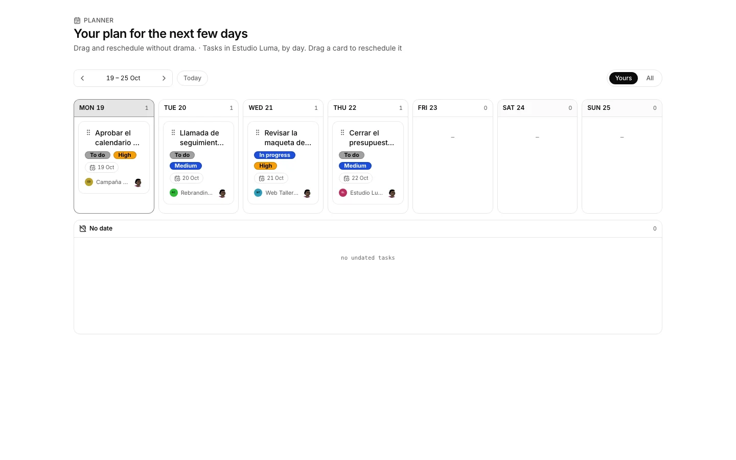Click assignee avatar on Aprobar el calendario card

pos(138,182)
